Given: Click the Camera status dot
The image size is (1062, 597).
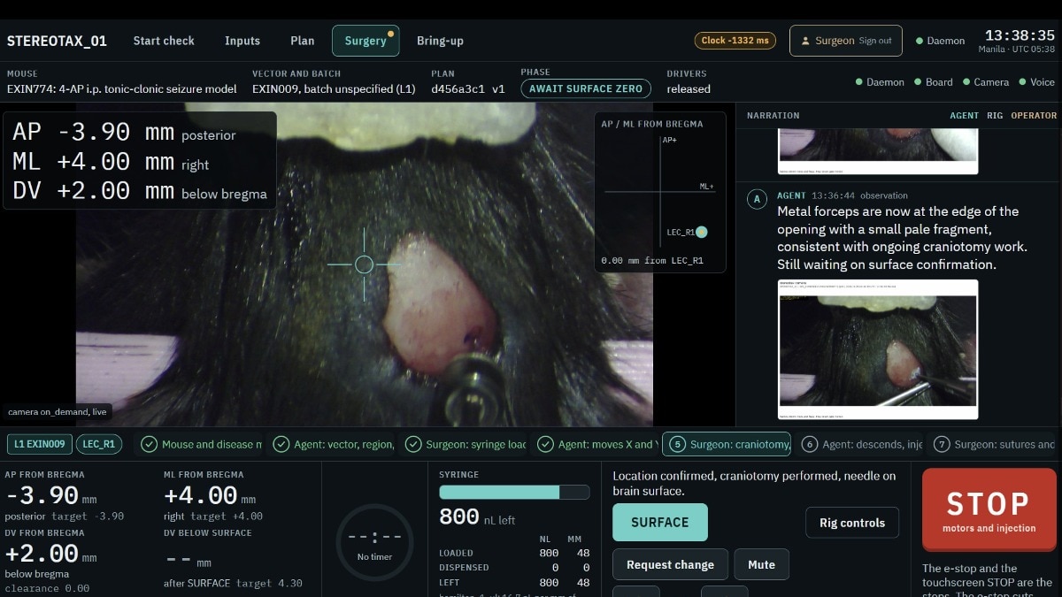Looking at the screenshot, I should coord(966,82).
